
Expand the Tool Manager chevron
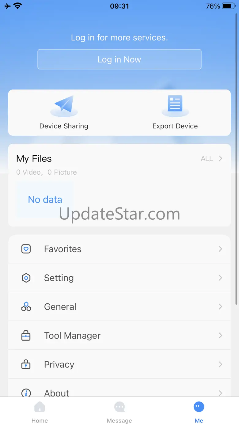click(220, 336)
